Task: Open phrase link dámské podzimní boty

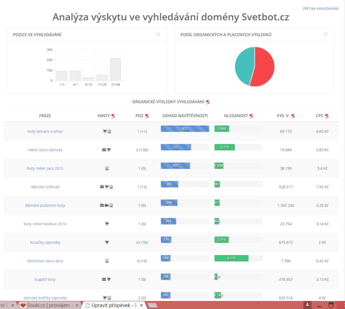Action: [45, 205]
